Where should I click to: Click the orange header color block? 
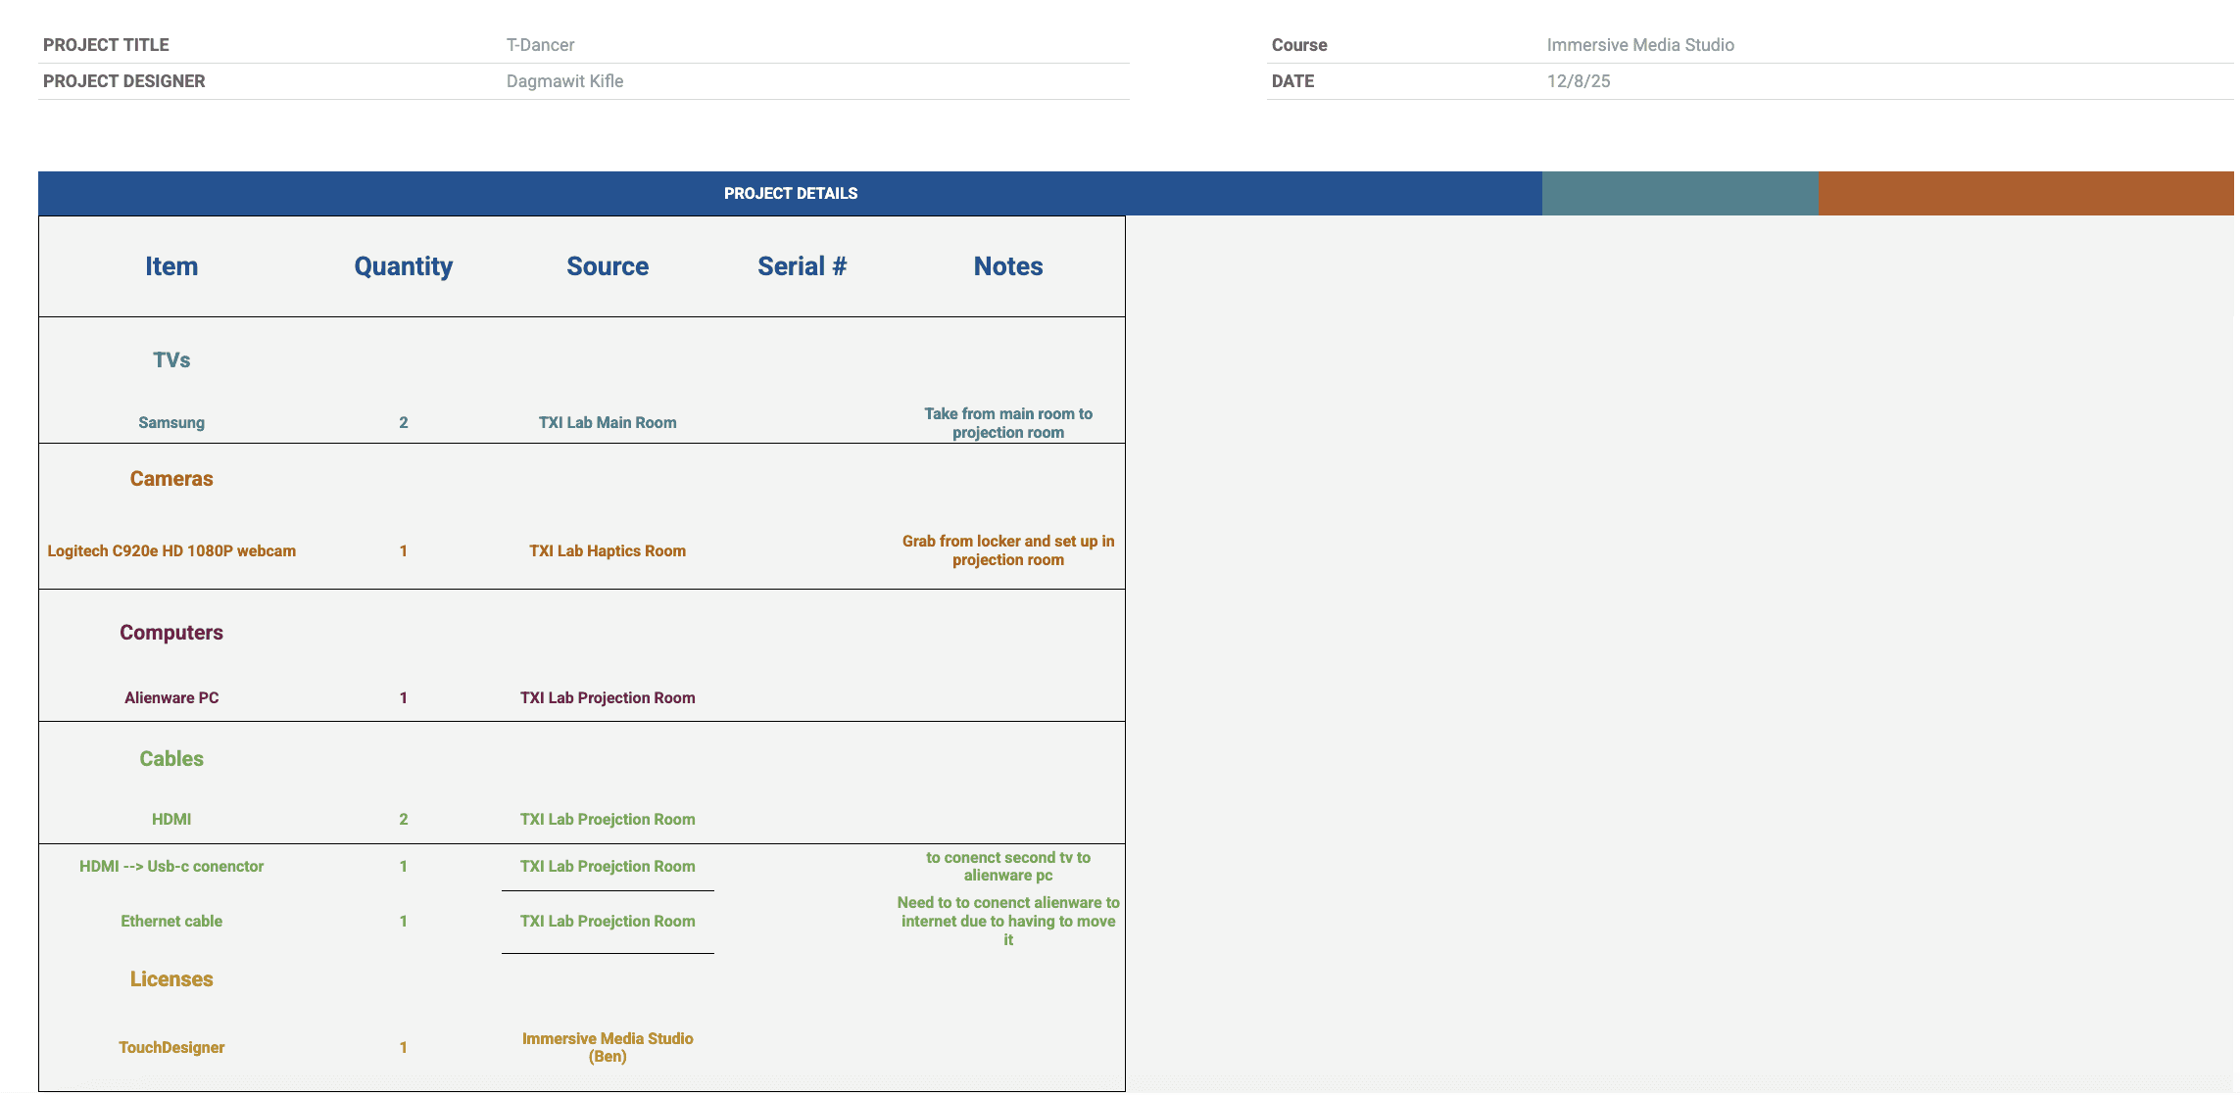[2024, 194]
